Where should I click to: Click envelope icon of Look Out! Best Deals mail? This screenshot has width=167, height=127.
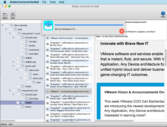click(x=48, y=74)
